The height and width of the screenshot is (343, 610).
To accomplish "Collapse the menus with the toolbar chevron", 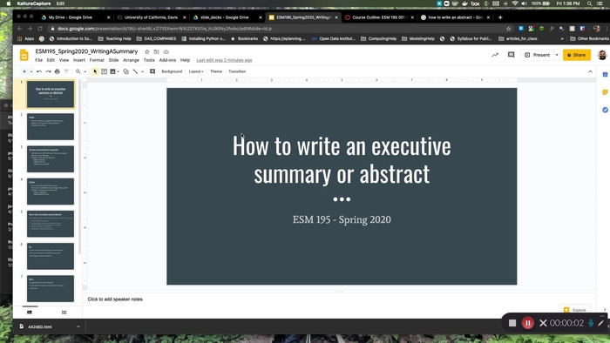I will point(590,71).
